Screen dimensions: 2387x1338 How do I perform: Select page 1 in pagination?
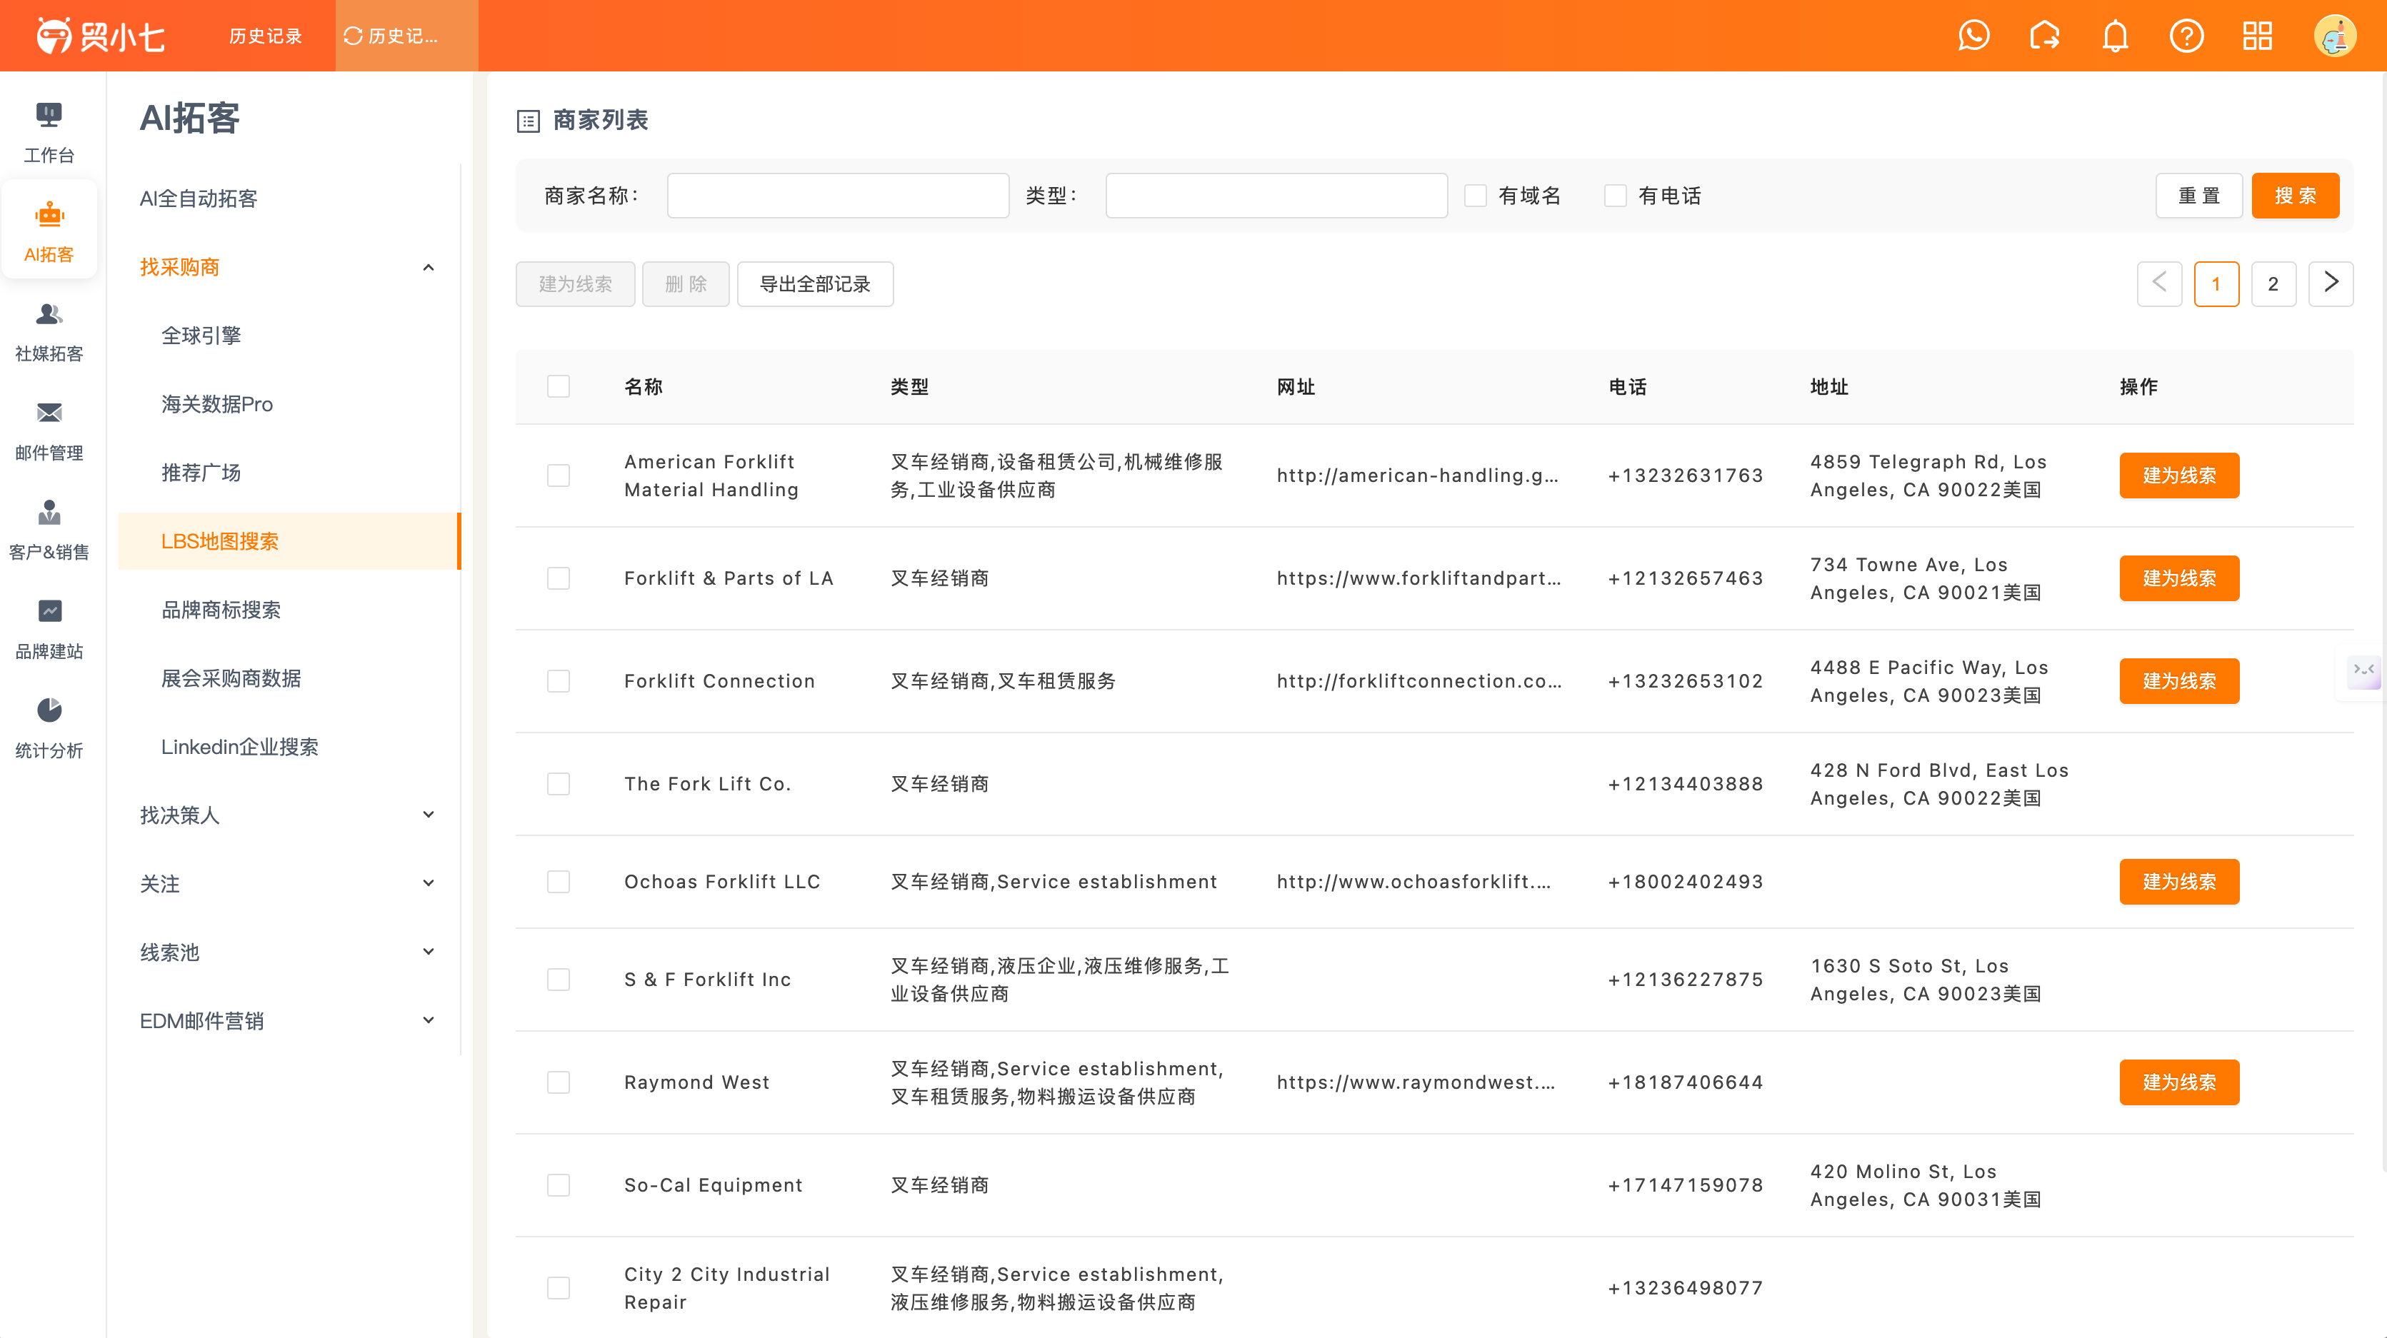pos(2216,283)
